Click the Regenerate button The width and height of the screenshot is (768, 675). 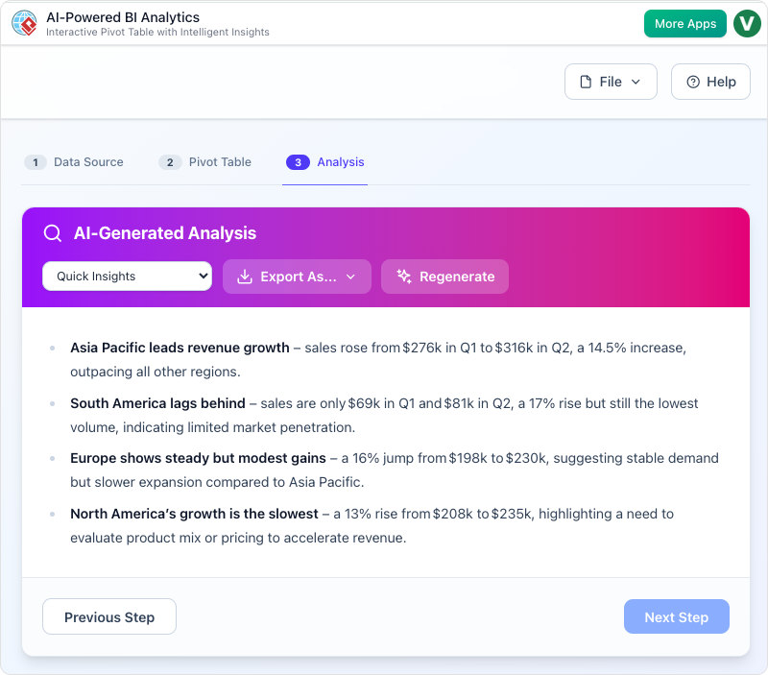pyautogui.click(x=444, y=277)
